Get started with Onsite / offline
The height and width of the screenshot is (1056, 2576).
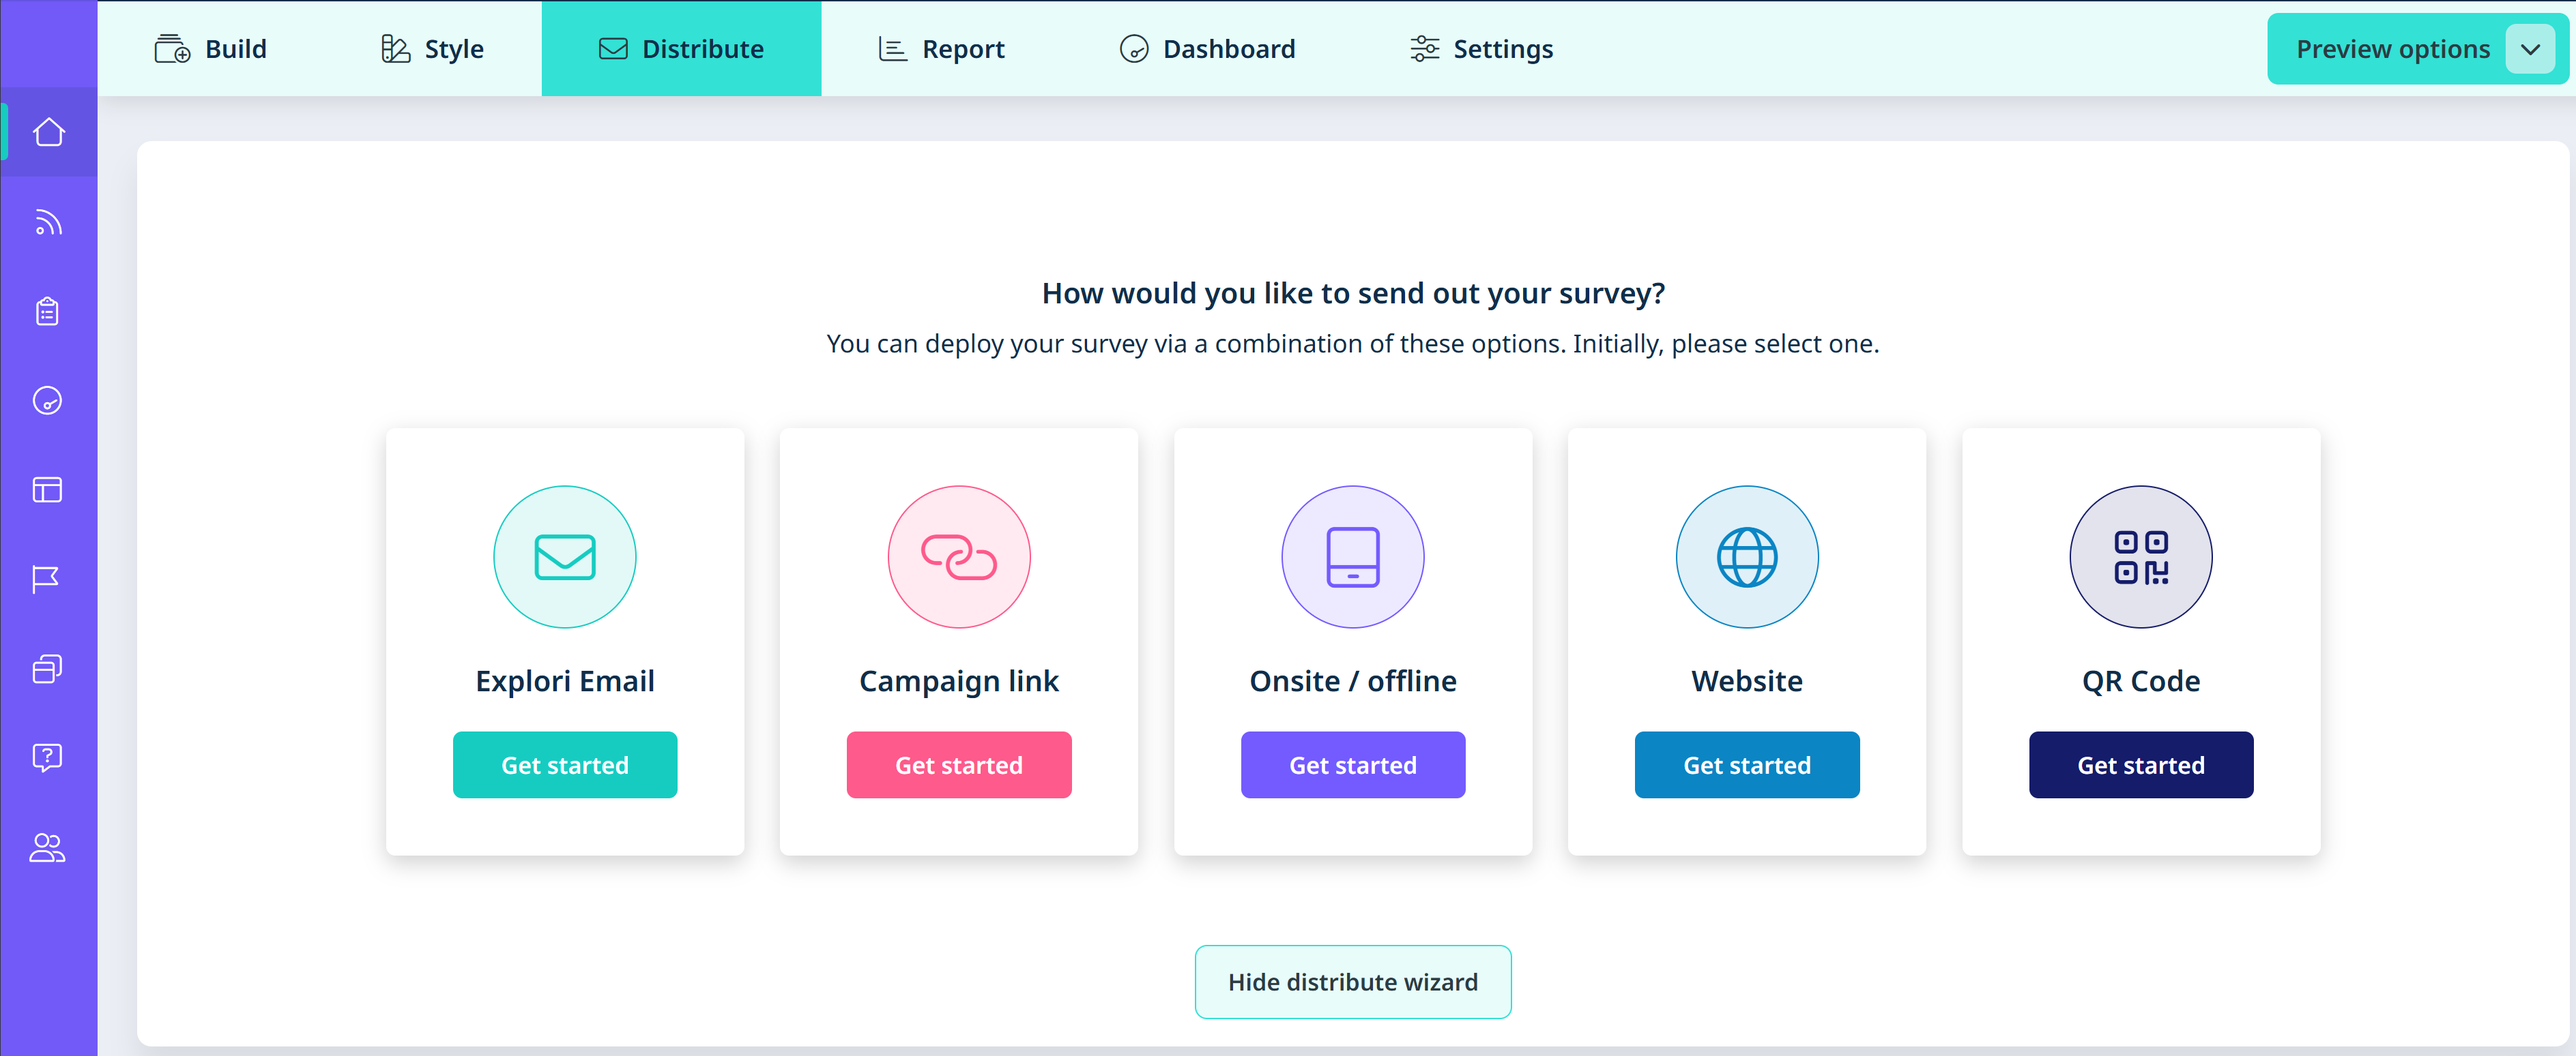(x=1352, y=764)
